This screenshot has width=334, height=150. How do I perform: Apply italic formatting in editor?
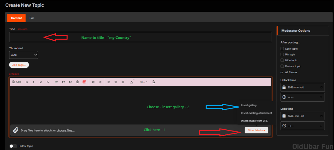(x=33, y=82)
